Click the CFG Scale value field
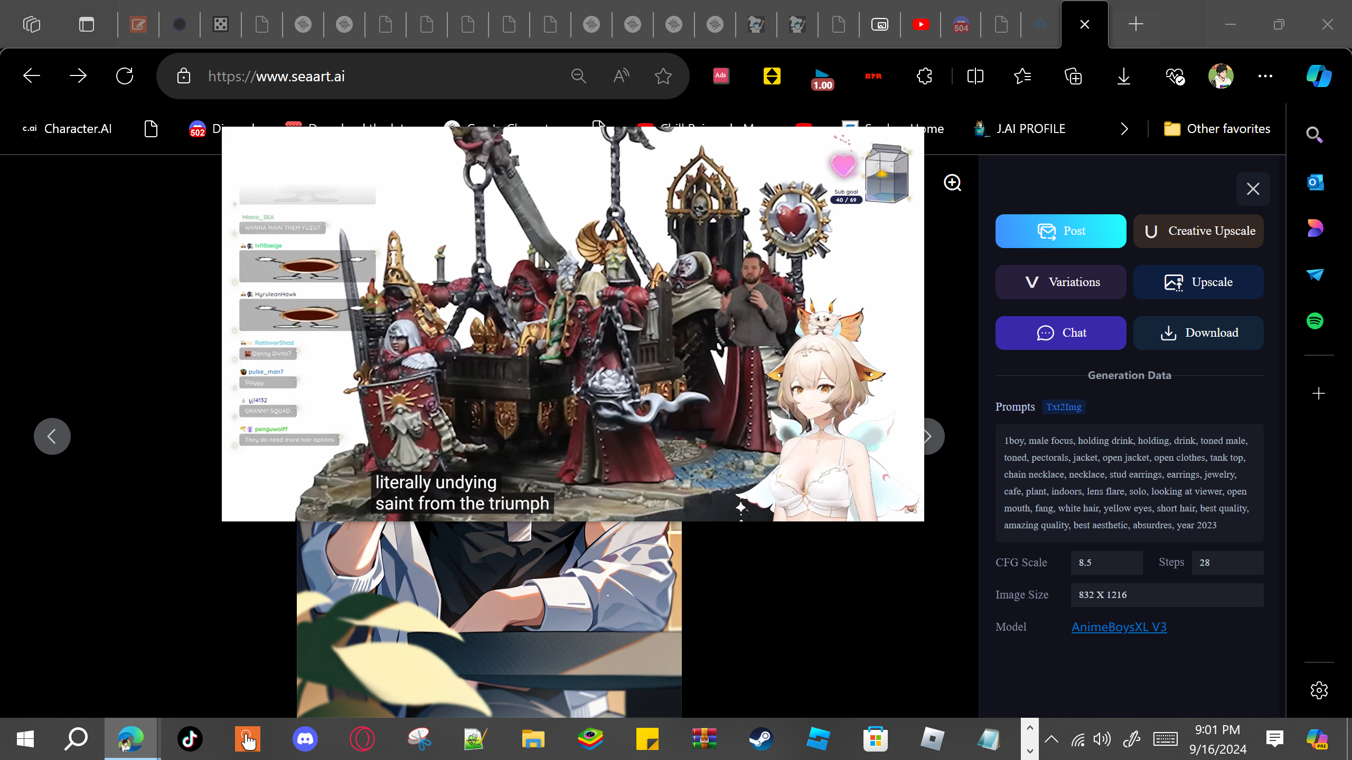Image resolution: width=1352 pixels, height=760 pixels. 1106,563
